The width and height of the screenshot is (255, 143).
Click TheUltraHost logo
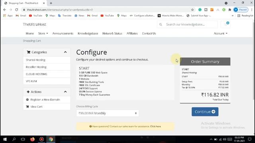tap(35, 24)
